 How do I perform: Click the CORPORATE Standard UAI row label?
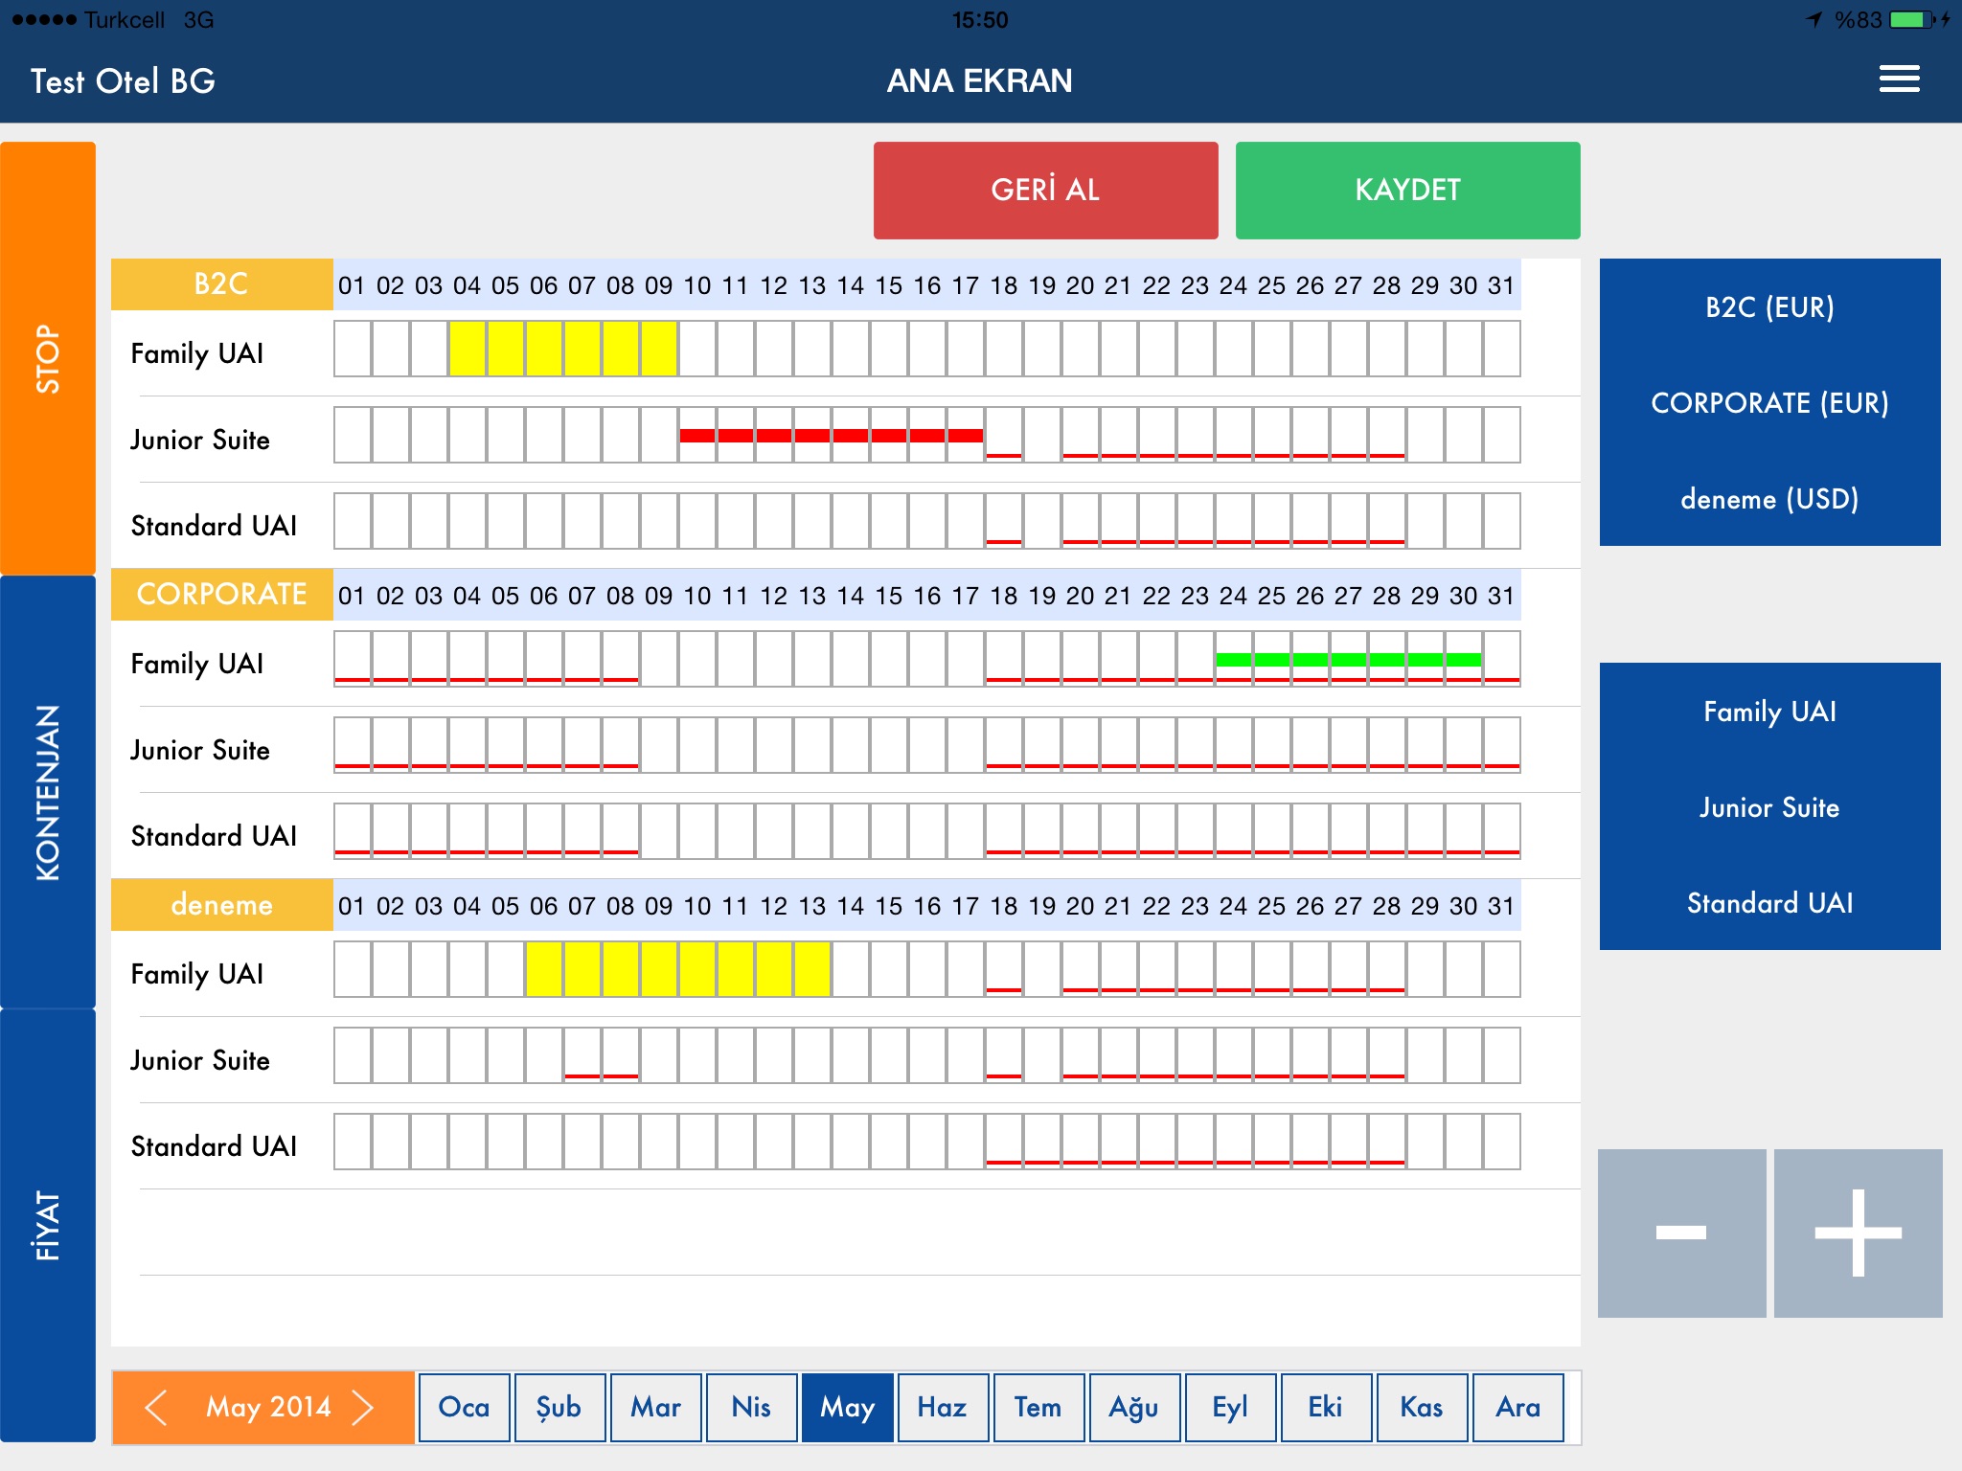pos(214,836)
